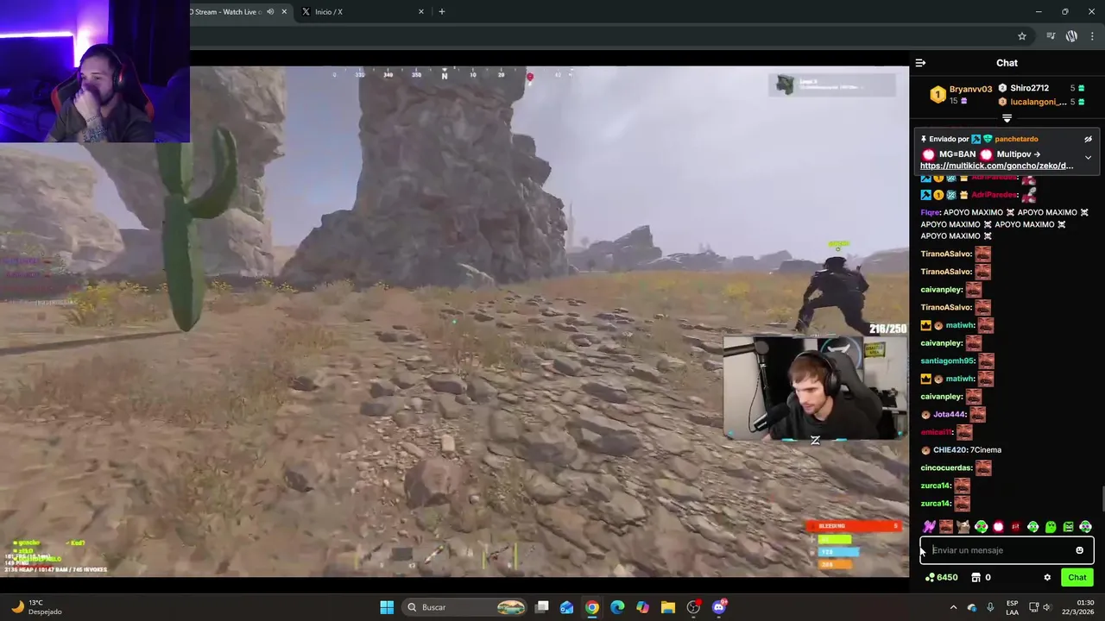The image size is (1105, 621).
Task: Bookmark this page with the star icon
Action: [1022, 36]
